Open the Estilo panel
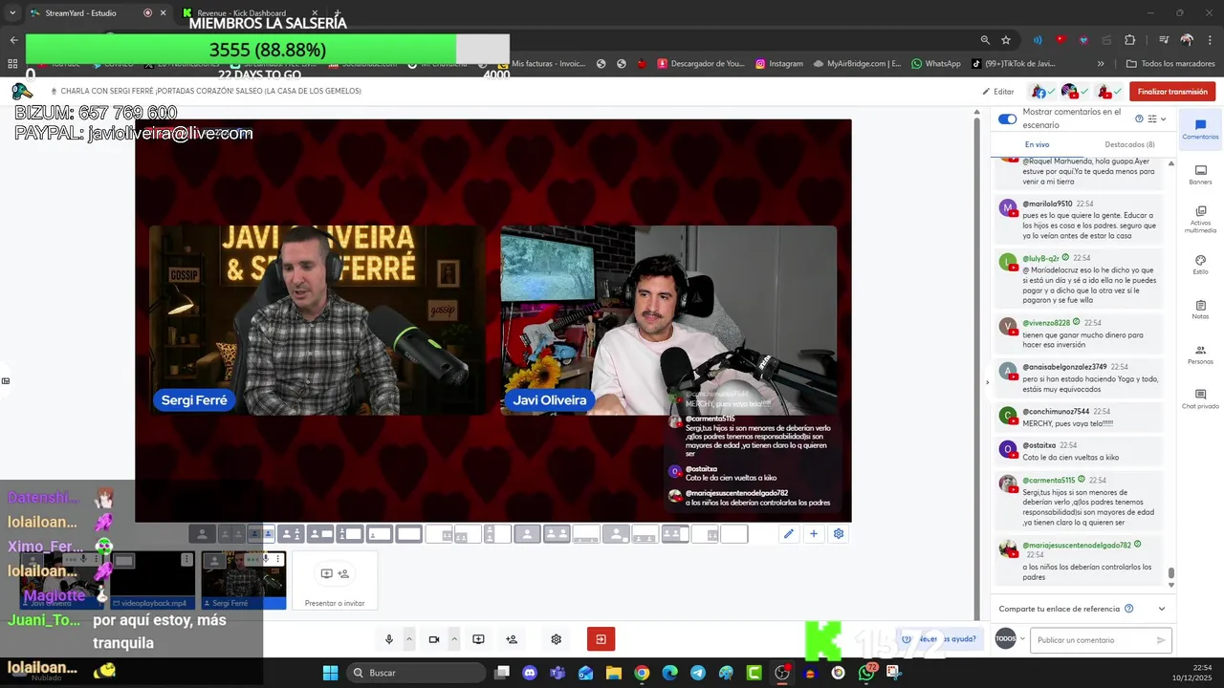This screenshot has height=688, width=1224. click(x=1200, y=265)
